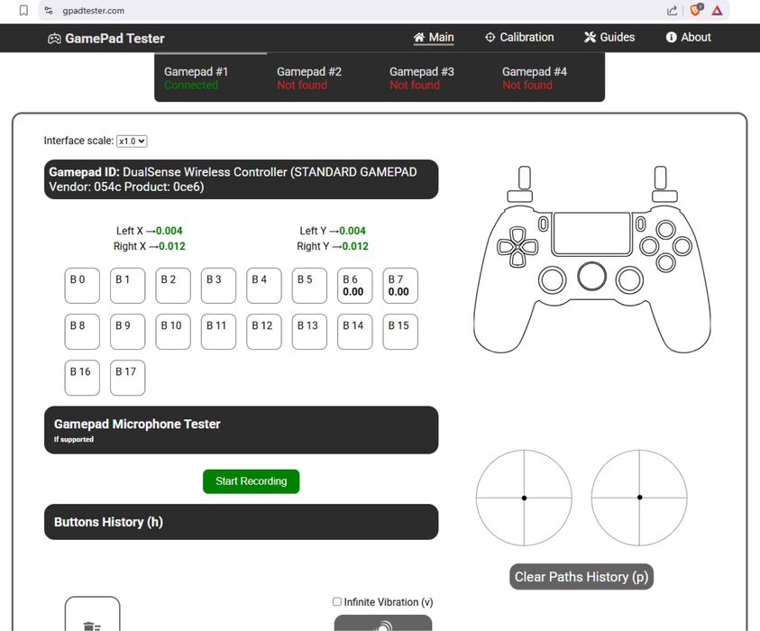
Task: Click the Left Y axis value 0.004
Action: coord(353,231)
